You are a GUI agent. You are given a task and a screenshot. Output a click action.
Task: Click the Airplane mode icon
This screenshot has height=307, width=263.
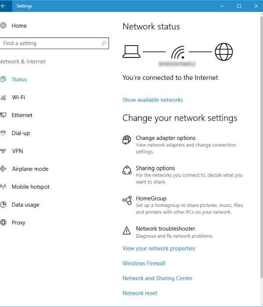pos(3,169)
